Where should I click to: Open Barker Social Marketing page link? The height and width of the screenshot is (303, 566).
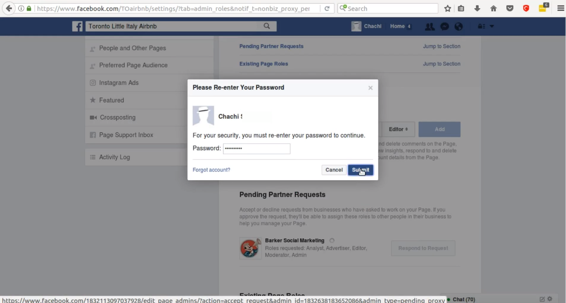click(x=295, y=241)
